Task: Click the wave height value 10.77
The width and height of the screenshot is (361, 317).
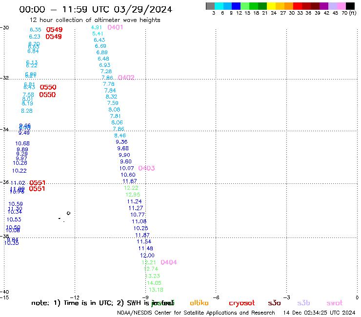Action: point(138,215)
